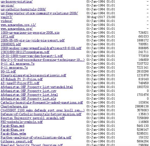
Task: Open the Farah-Khan.mp4 video link
Action: pyautogui.click(x=12, y=126)
